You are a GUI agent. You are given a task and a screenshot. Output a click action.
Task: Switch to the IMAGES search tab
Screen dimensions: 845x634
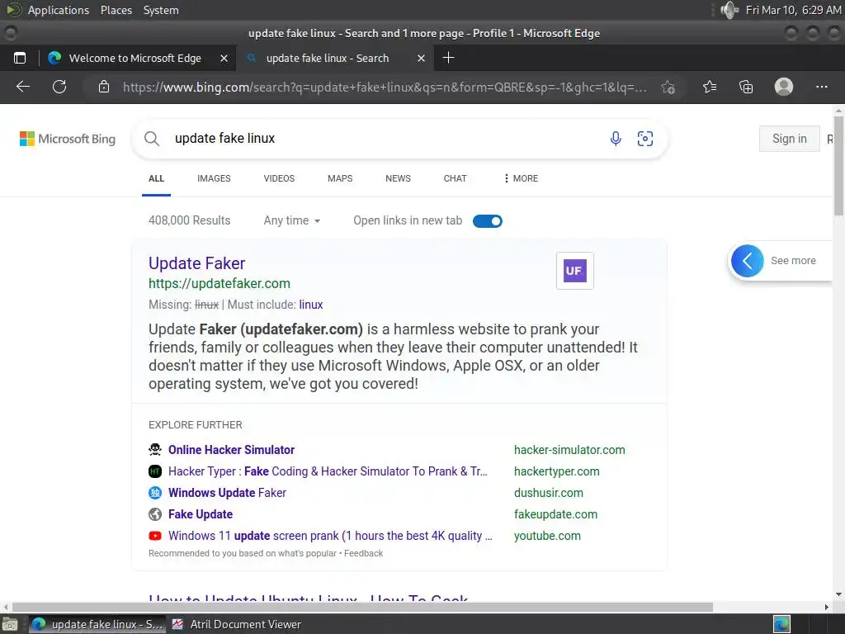(214, 178)
